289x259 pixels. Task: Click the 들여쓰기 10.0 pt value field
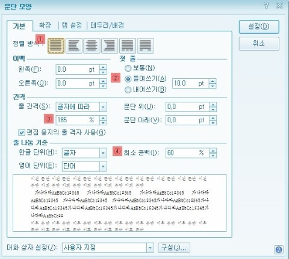pos(190,83)
